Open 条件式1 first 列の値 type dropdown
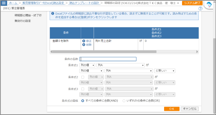Image resolution: width=216 pixels, height=115 pixels. [x=87, y=65]
